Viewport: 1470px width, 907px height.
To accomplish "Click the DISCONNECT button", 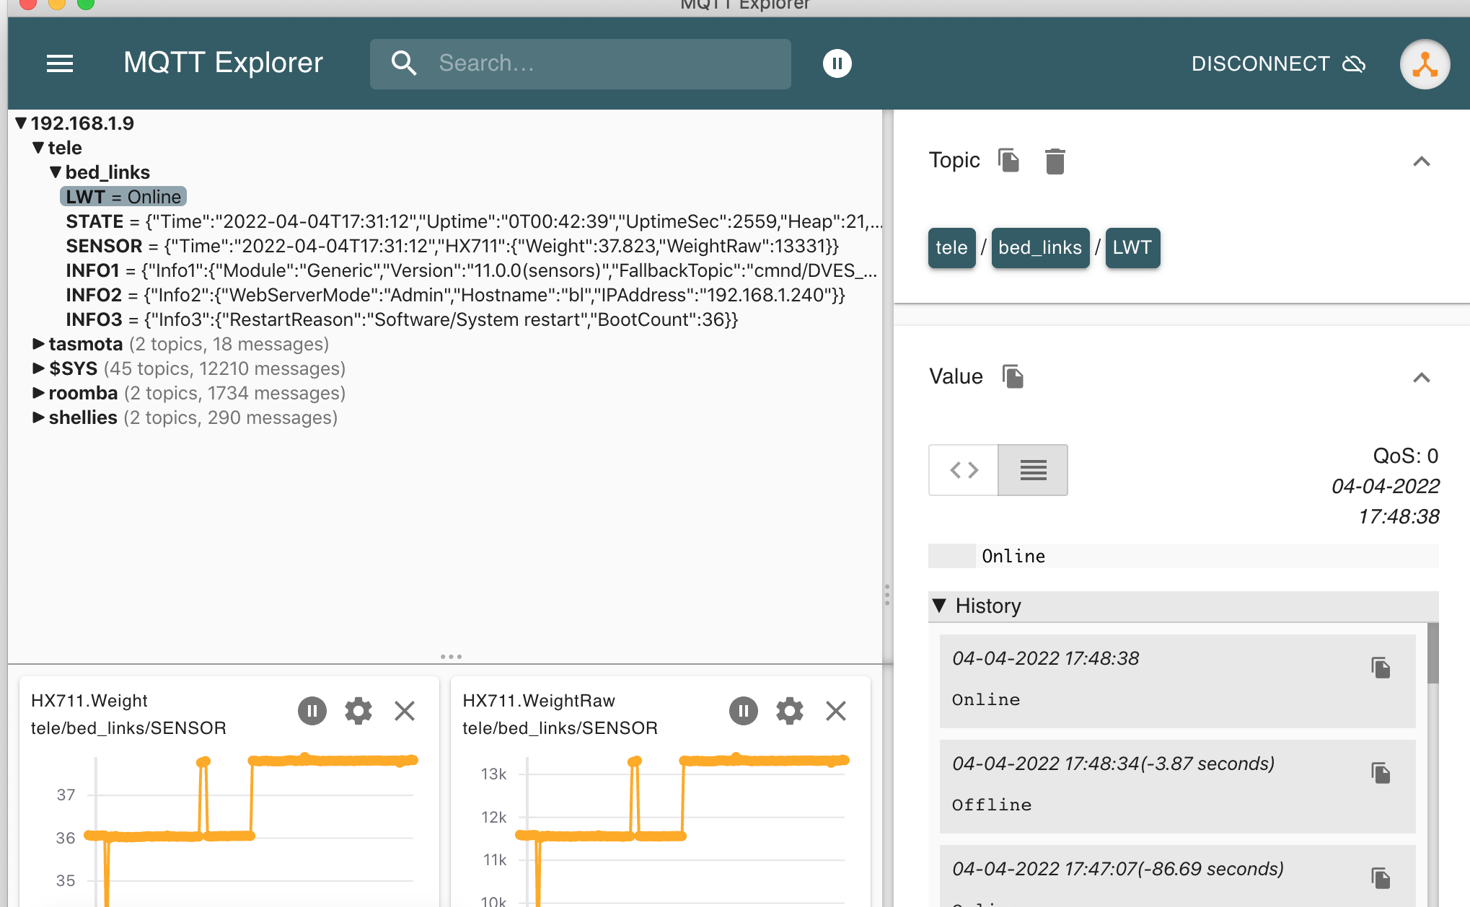I will (x=1279, y=63).
